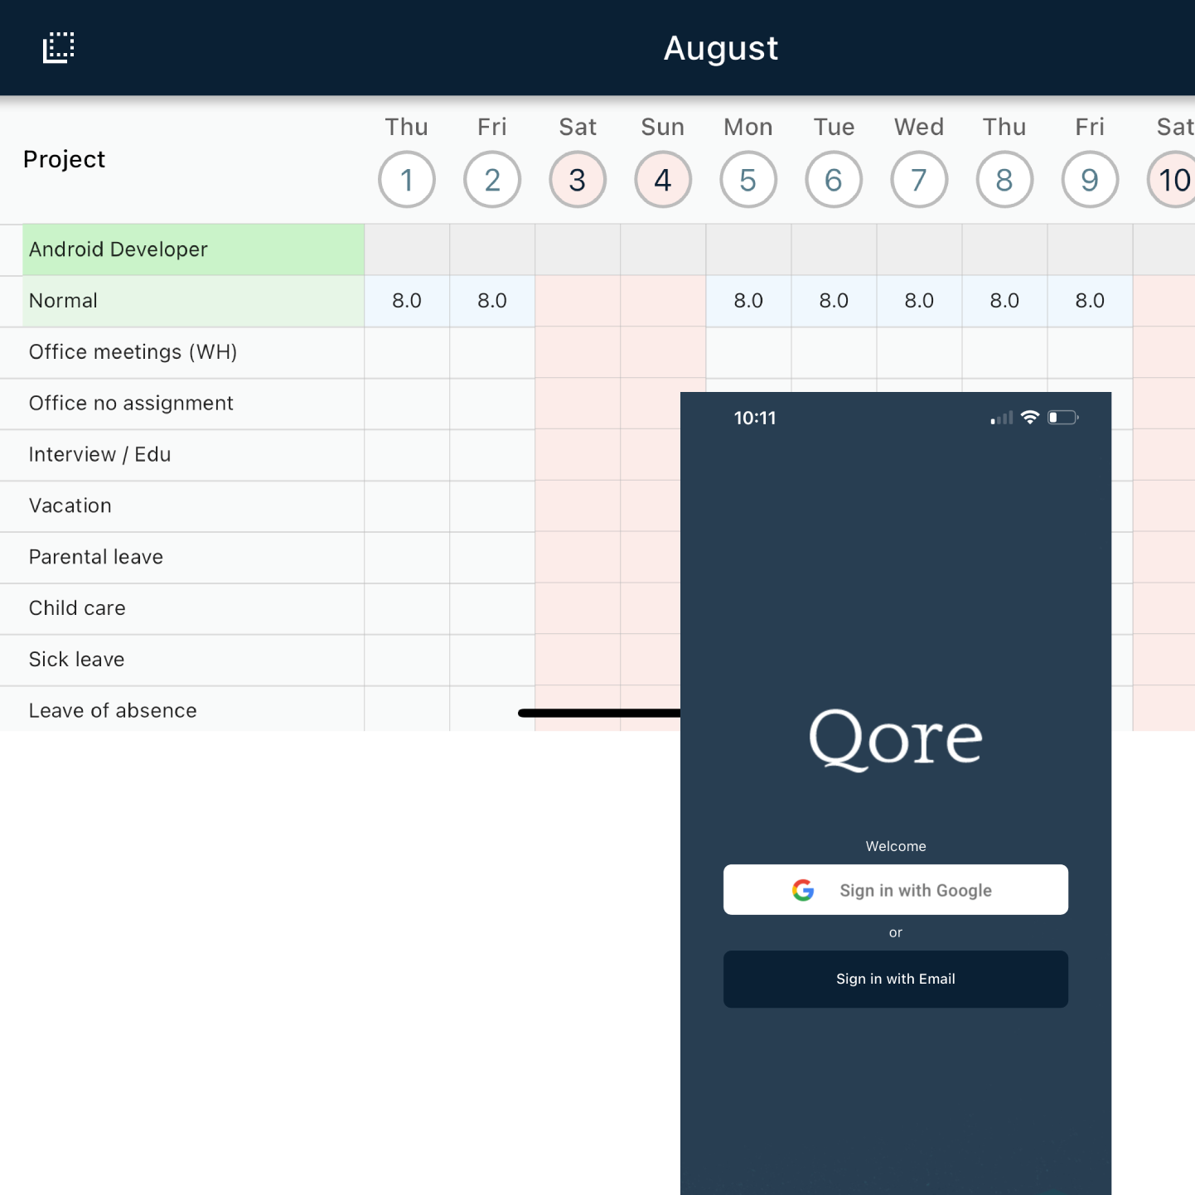Select the Child care row
Viewport: 1195px width, 1195px height.
pyautogui.click(x=182, y=609)
